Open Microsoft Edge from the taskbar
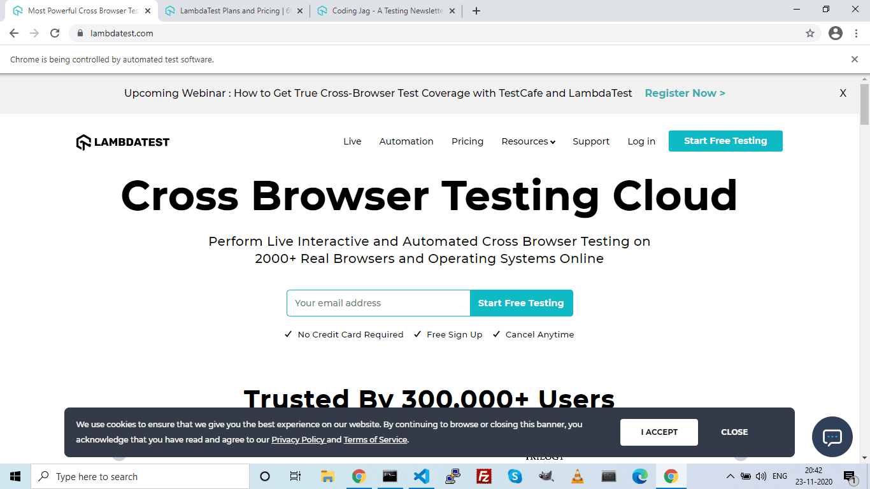This screenshot has height=489, width=870. click(639, 476)
